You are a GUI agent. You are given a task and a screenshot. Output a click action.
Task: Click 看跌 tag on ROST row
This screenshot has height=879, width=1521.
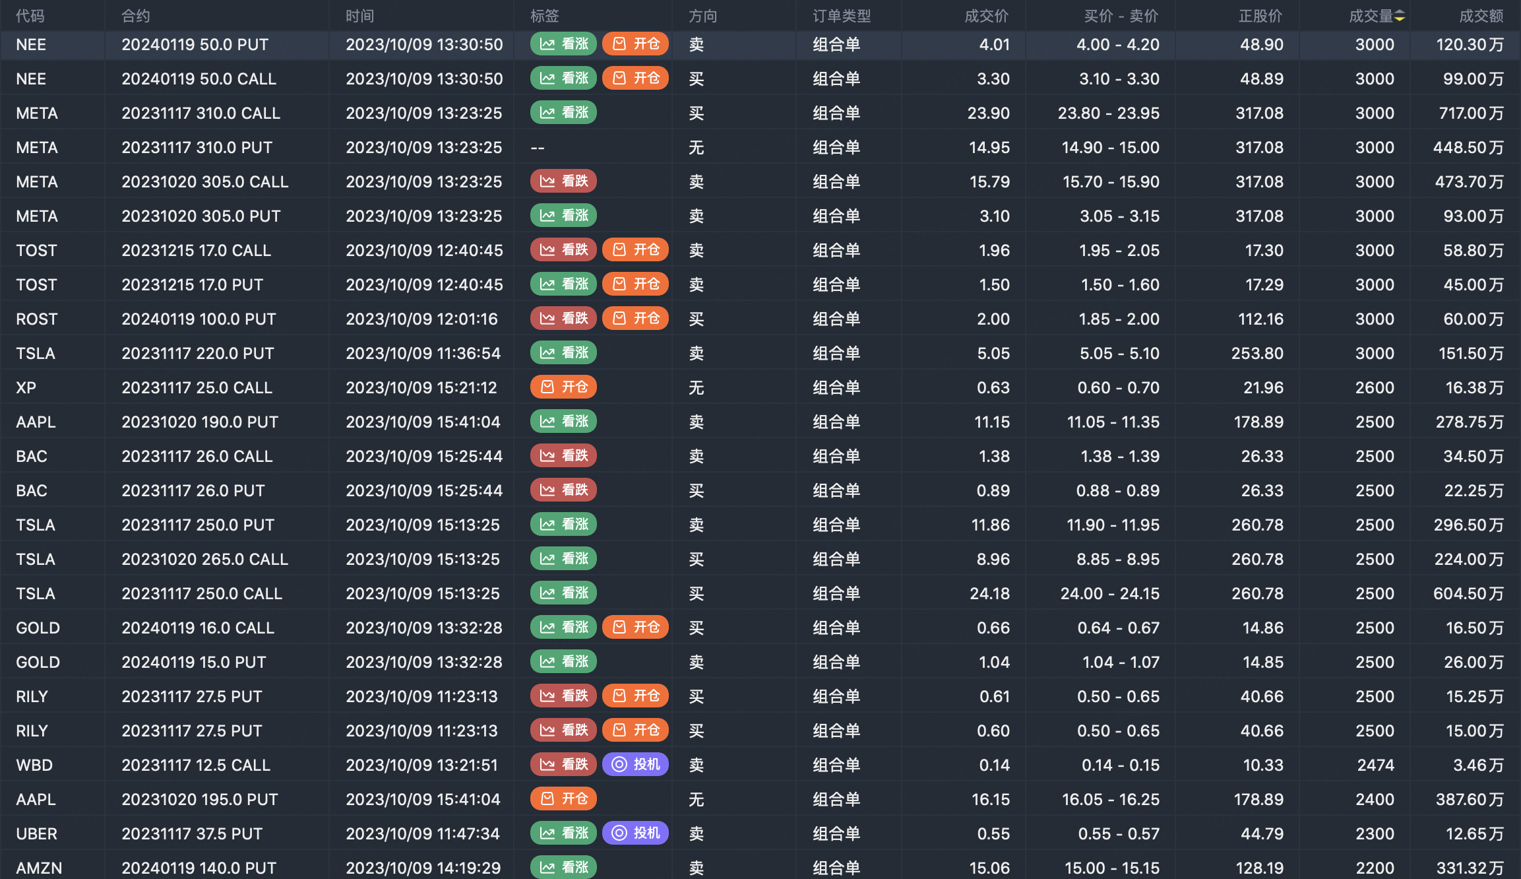point(563,319)
